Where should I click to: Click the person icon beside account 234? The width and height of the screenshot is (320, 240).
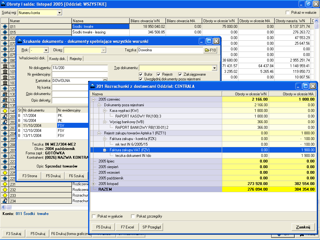[5, 201]
